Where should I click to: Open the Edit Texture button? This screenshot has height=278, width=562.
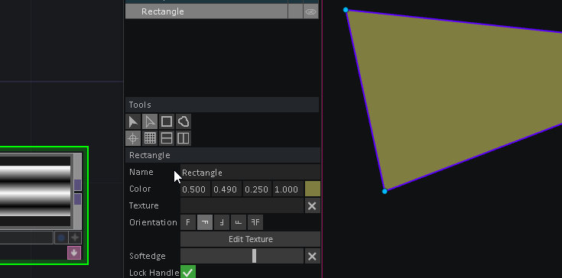point(250,239)
